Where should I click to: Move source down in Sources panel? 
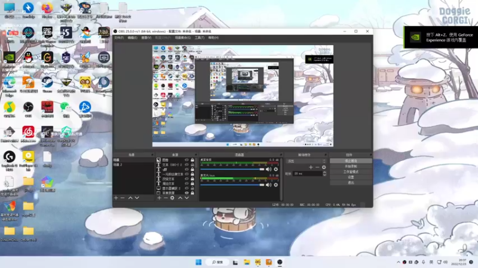point(186,198)
